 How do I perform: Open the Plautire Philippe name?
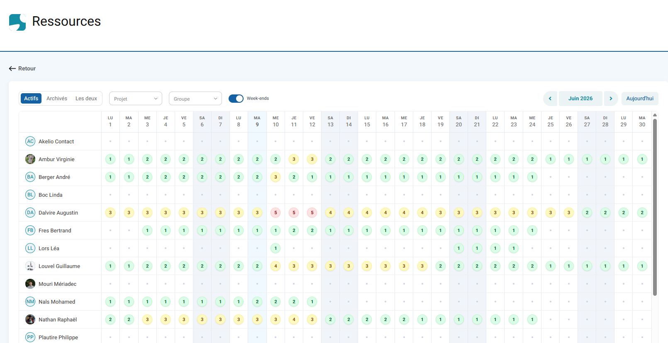(58, 338)
